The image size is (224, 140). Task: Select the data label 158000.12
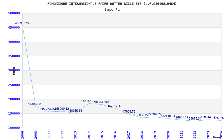62,109
